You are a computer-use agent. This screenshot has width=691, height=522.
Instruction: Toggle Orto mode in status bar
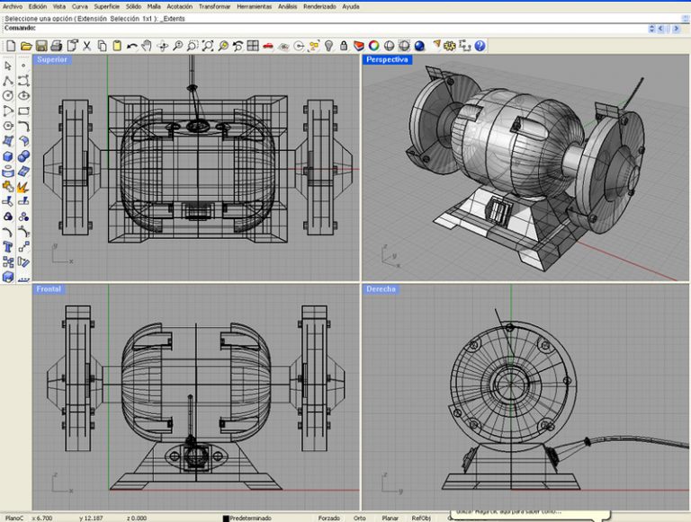tap(359, 518)
